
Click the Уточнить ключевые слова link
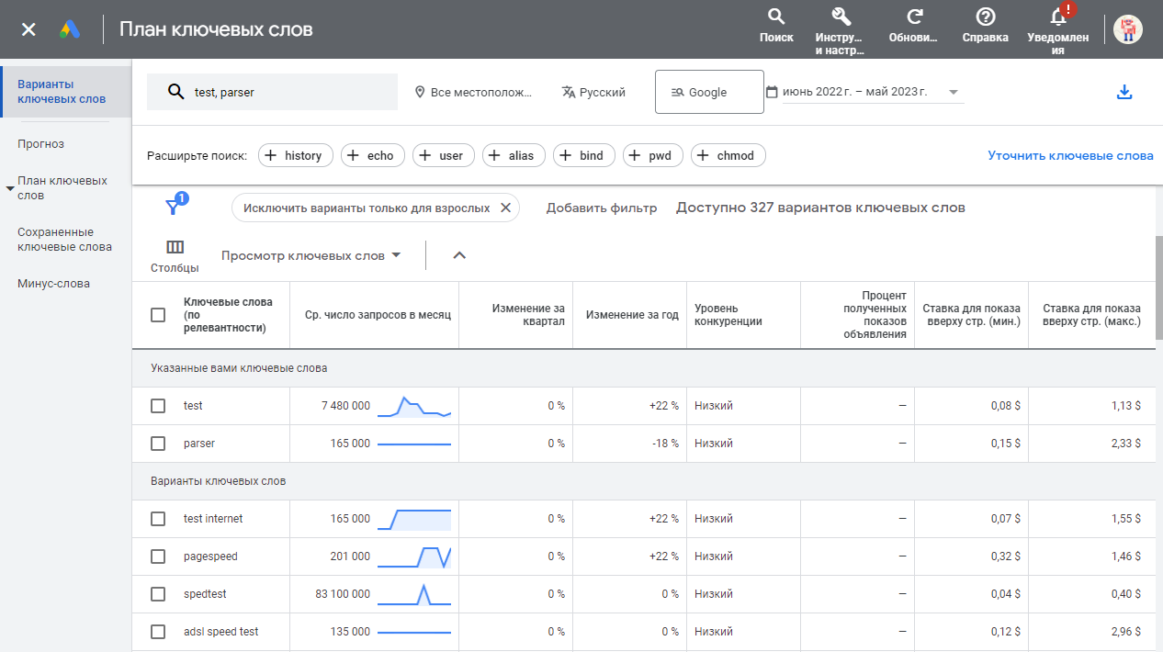(x=1071, y=155)
